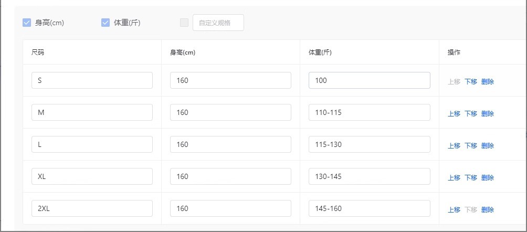
Task: Edit the weight field showing 145-160
Action: pyautogui.click(x=370, y=208)
